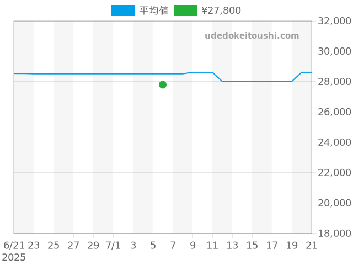The width and height of the screenshot is (353, 265).
Task: Click the green ¥27,800 legend swatch
Action: [185, 10]
